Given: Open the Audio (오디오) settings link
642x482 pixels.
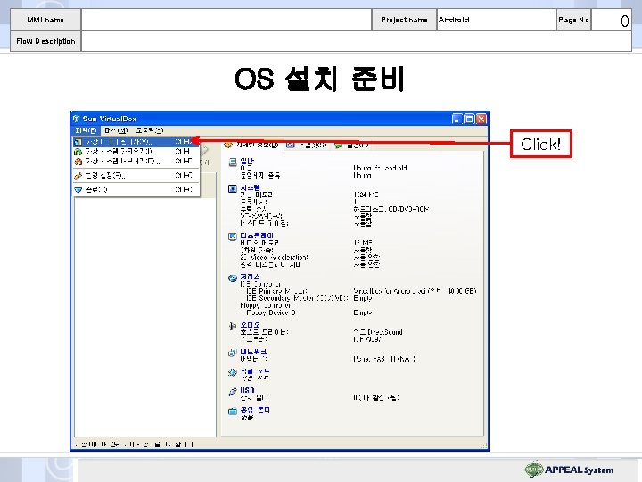Looking at the screenshot, I should (251, 325).
